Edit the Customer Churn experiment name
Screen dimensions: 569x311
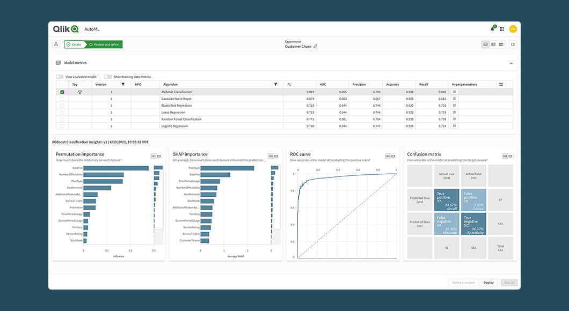(x=316, y=47)
